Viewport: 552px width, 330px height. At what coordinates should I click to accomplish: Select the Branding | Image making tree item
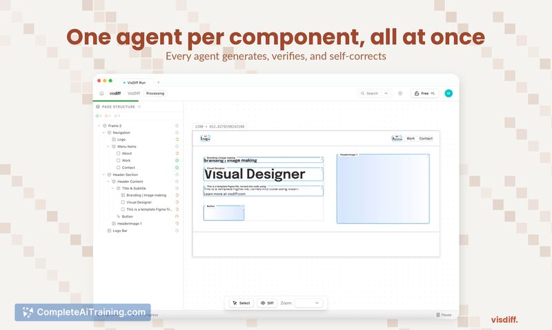coord(146,195)
